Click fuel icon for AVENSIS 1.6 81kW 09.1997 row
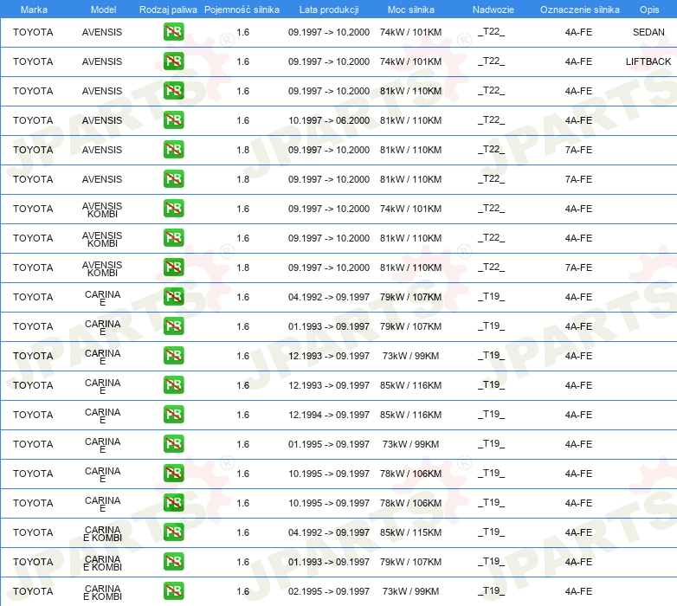 click(x=173, y=91)
